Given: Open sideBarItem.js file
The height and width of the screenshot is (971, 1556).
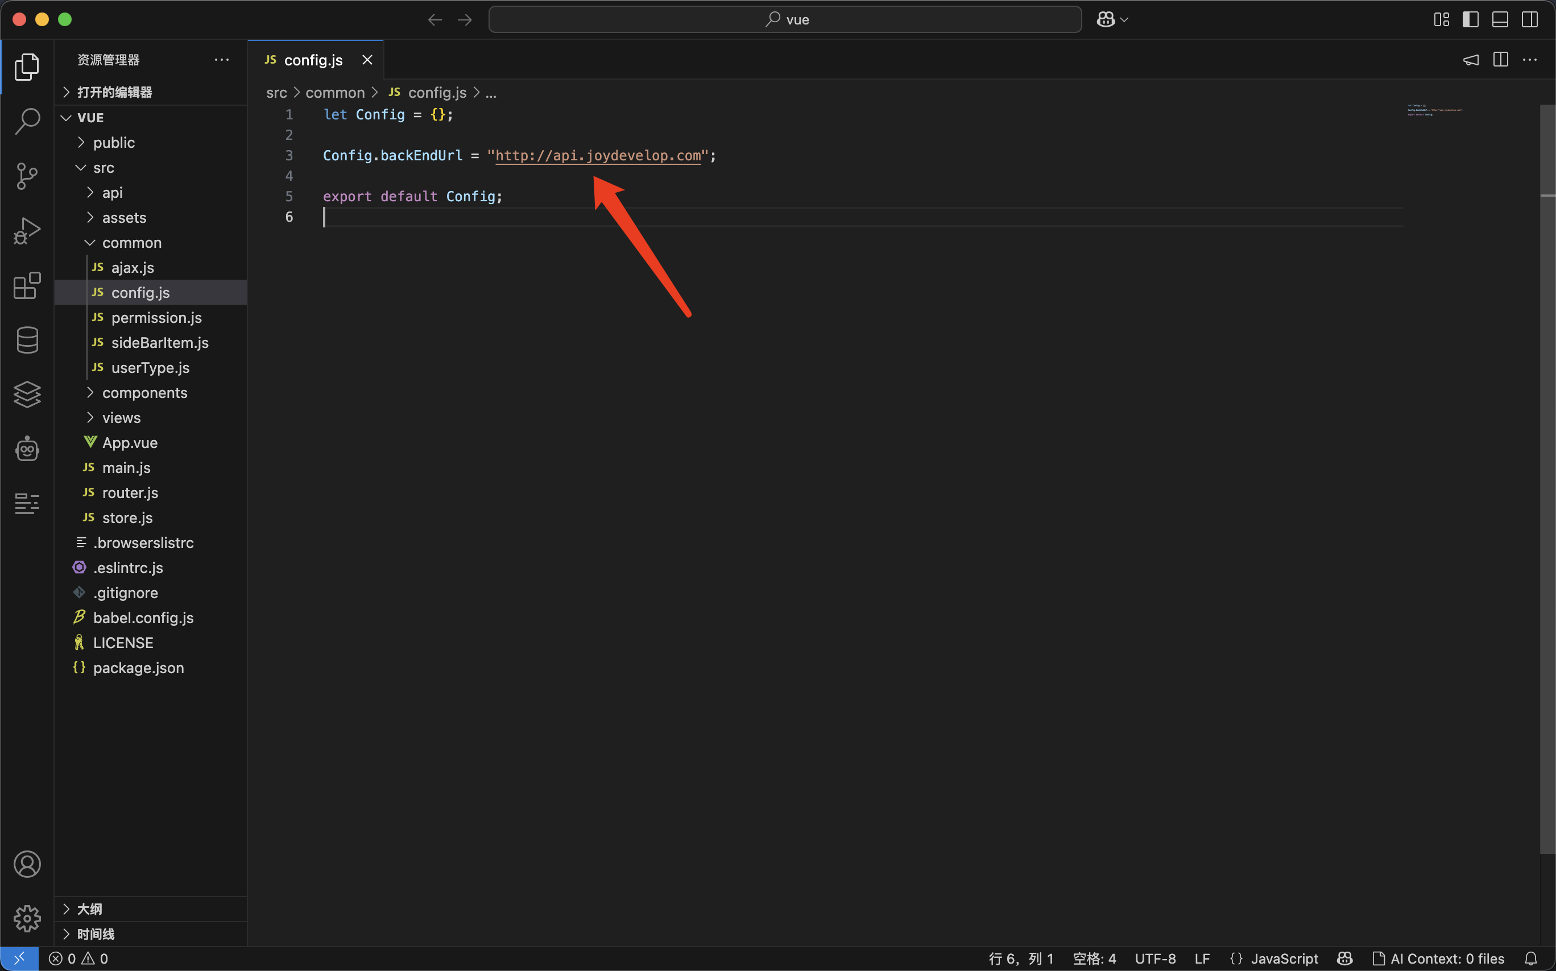Looking at the screenshot, I should tap(151, 342).
